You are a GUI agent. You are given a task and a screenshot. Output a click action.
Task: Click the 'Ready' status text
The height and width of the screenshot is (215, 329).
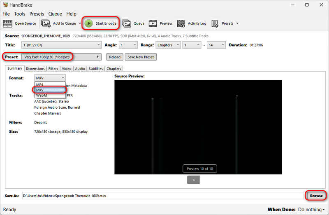click(x=9, y=210)
